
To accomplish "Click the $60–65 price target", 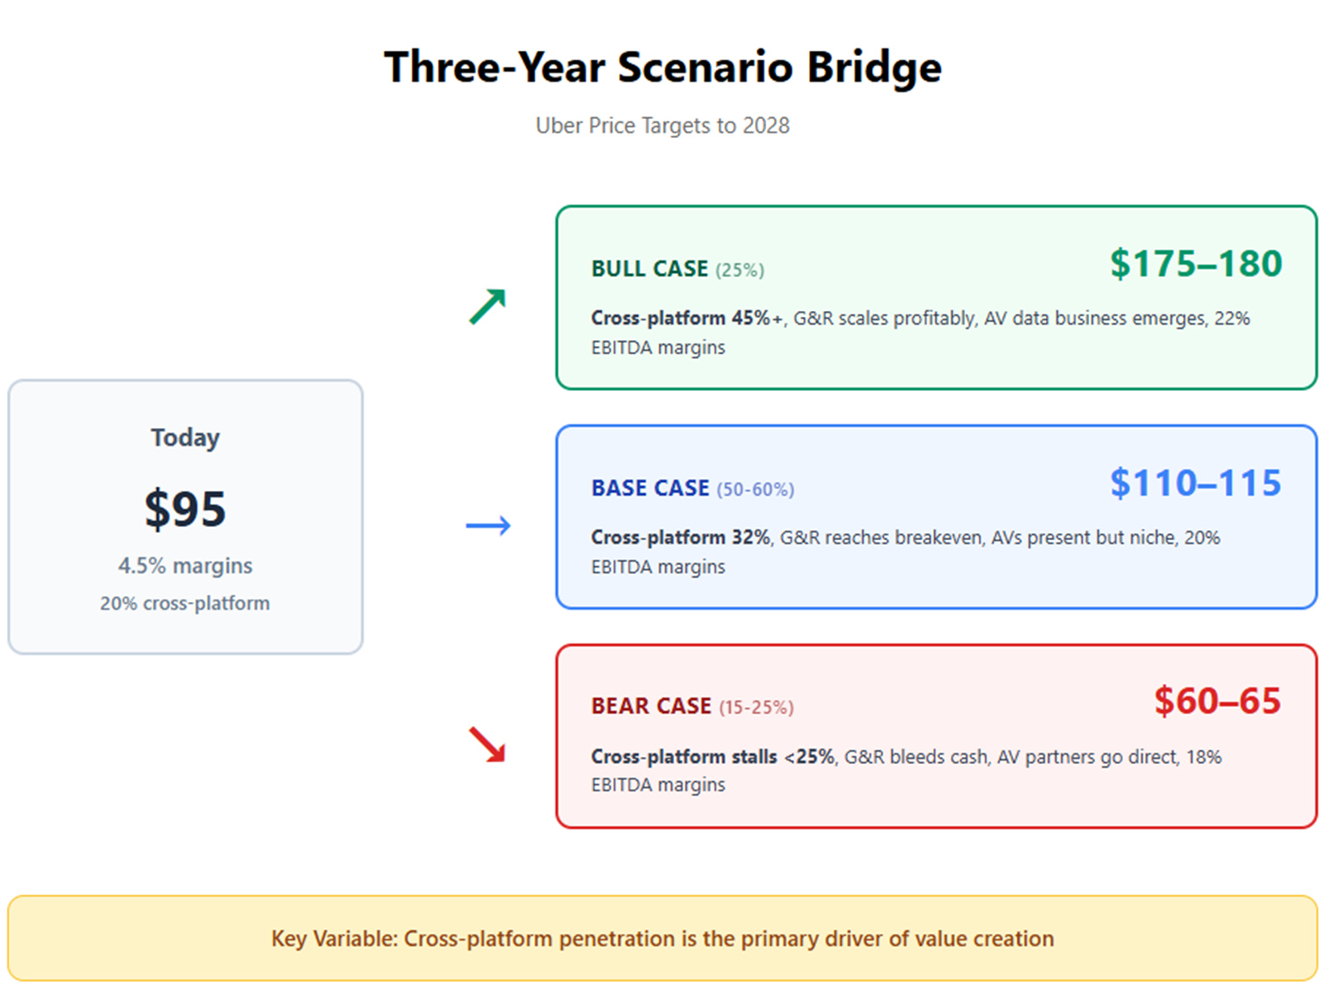I will pos(1217,701).
